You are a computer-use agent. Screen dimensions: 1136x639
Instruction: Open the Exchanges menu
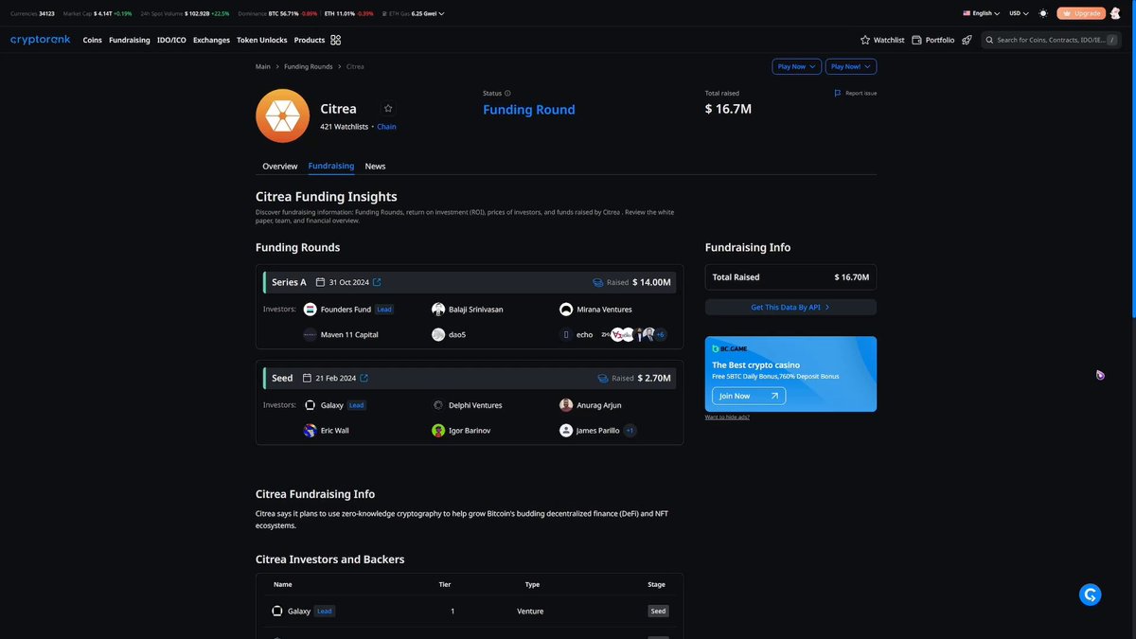click(x=211, y=40)
